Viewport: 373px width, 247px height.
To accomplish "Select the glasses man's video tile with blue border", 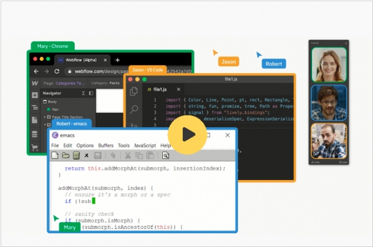I will [x=329, y=103].
